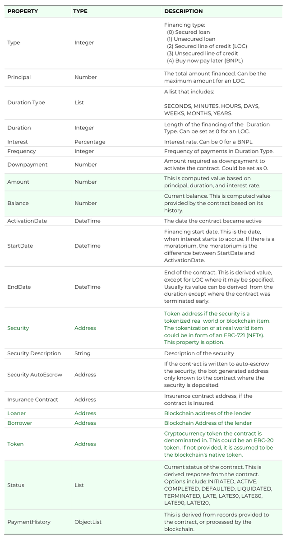The width and height of the screenshot is (286, 538).
Task: Select the Security AutoEscrow property
Action: point(35,375)
